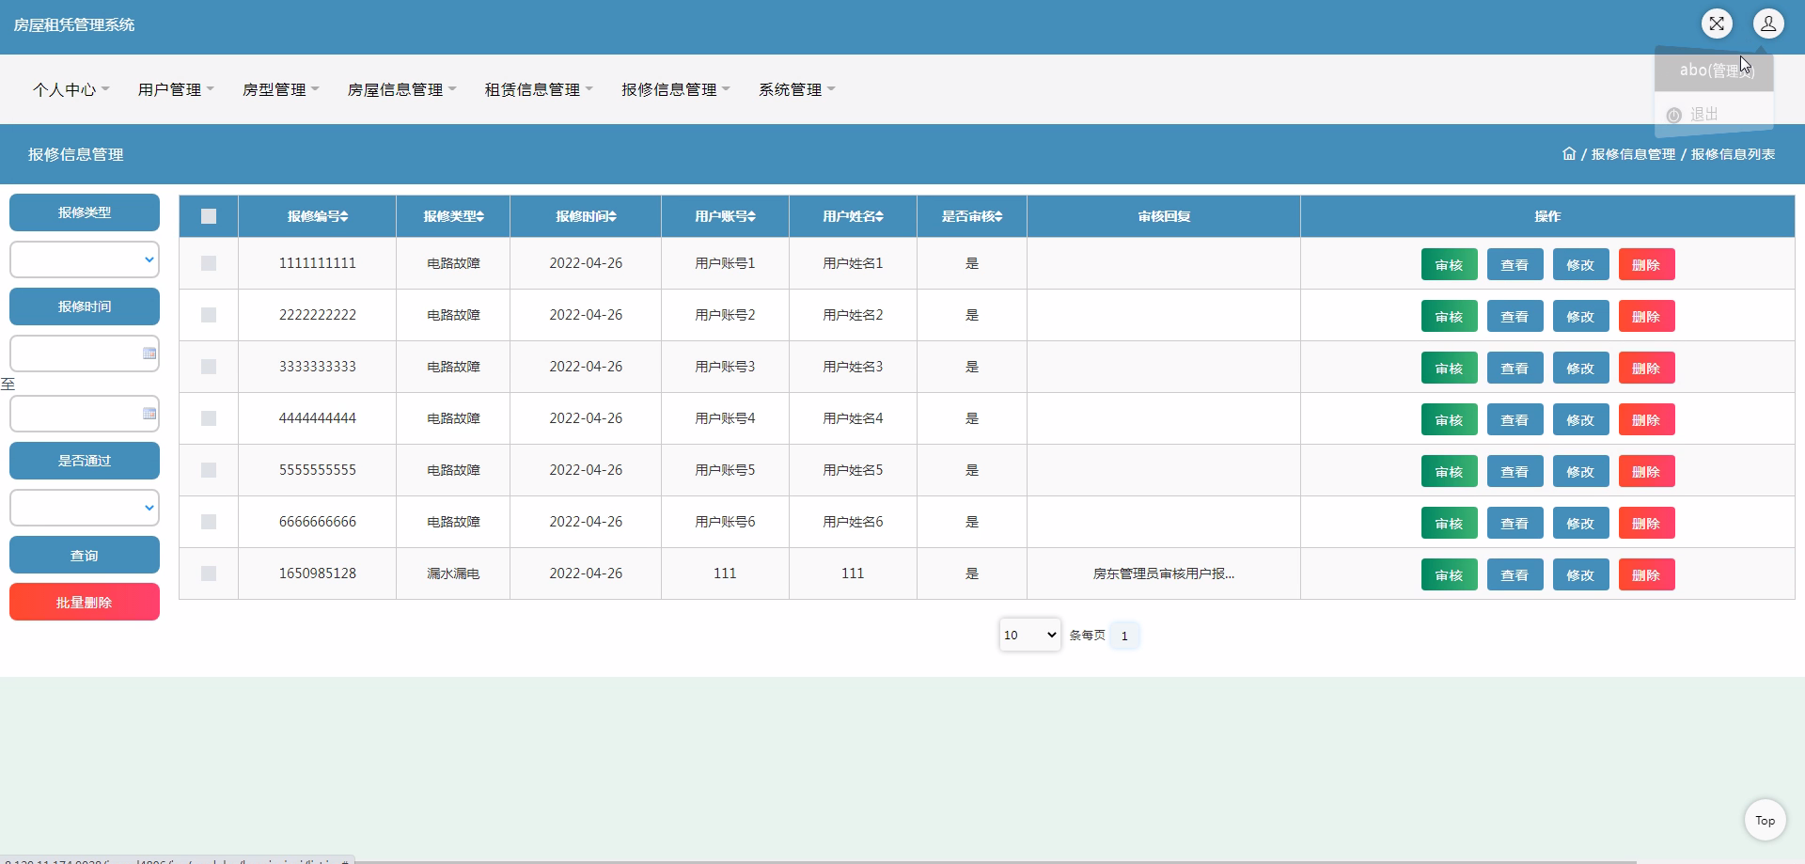Screen dimensions: 1805x864
Task: Tick the select-all header checkbox
Action: 209,216
